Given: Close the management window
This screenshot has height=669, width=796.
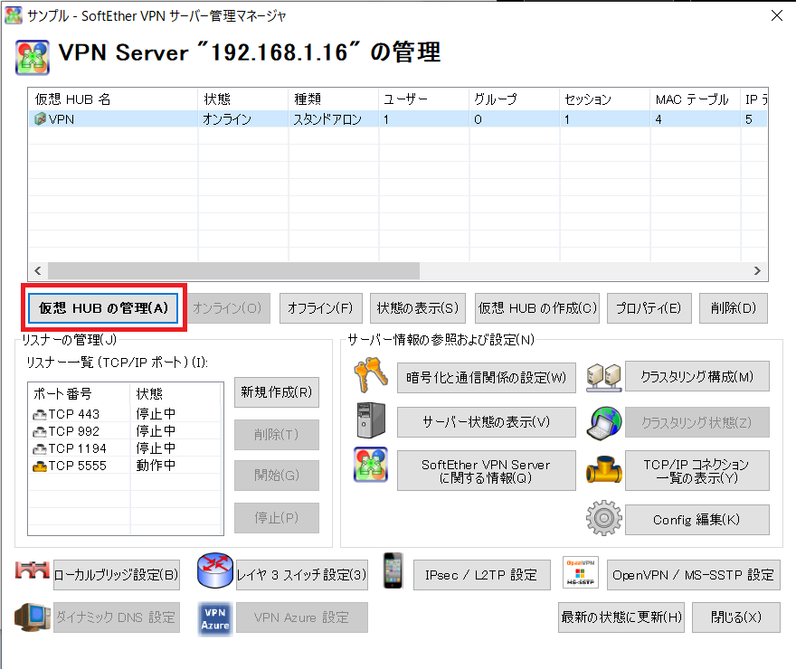Looking at the screenshot, I should click(777, 15).
